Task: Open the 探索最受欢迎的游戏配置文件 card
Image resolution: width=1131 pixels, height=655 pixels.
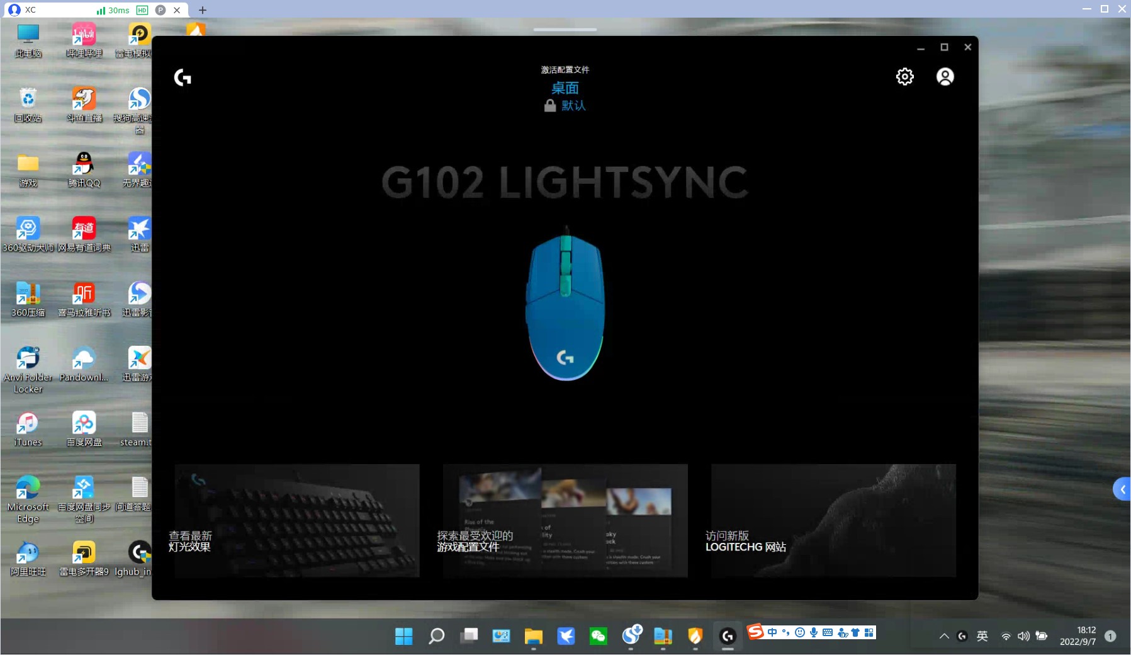Action: pos(565,521)
